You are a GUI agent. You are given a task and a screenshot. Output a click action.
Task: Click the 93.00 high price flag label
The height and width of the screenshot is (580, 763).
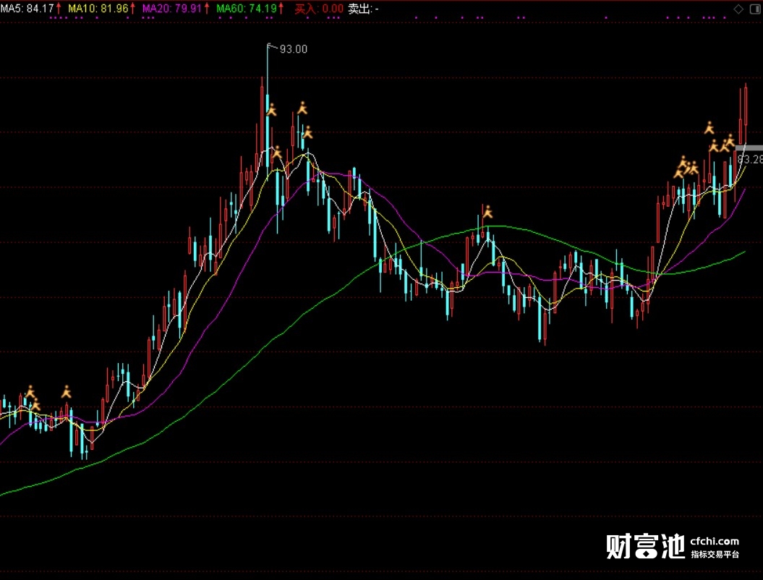click(293, 49)
